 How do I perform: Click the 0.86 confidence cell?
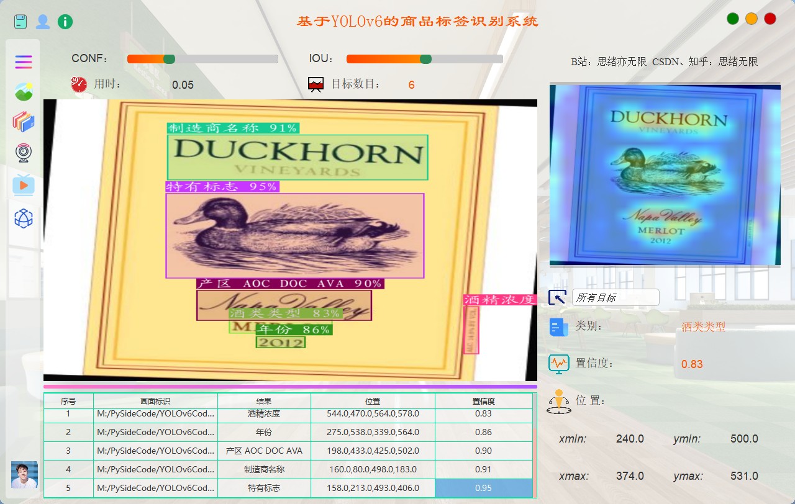pos(483,432)
